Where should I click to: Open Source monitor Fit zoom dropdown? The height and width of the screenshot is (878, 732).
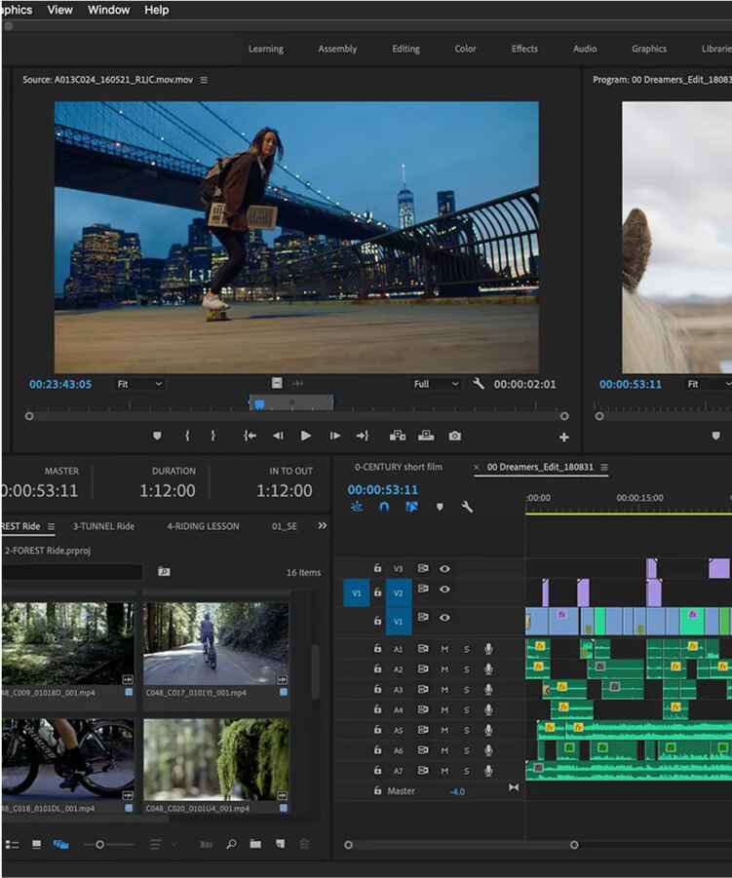click(139, 384)
